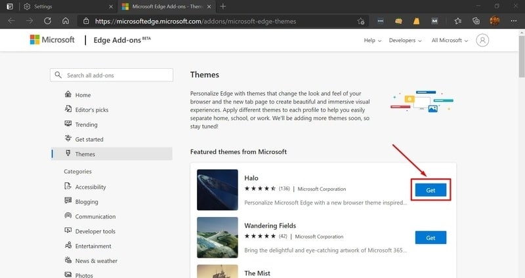Sign in with the account icon

point(482,40)
